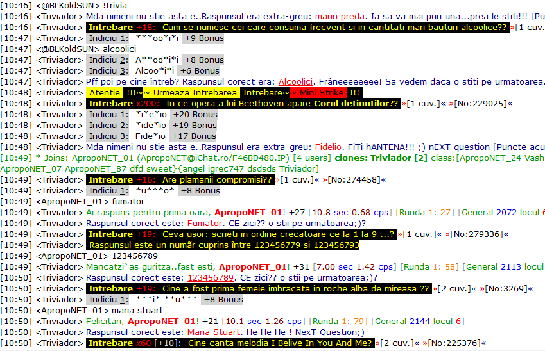
Task: Click the red underlined answer '123456789'
Action: click(211, 278)
